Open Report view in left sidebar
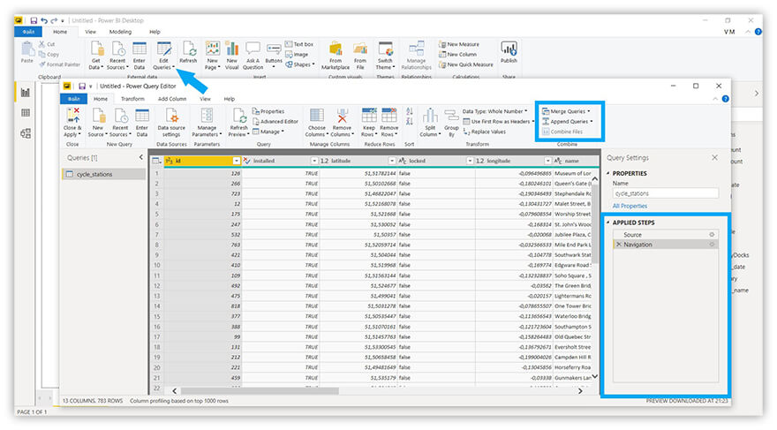Viewport: 777px width, 430px height. point(26,93)
